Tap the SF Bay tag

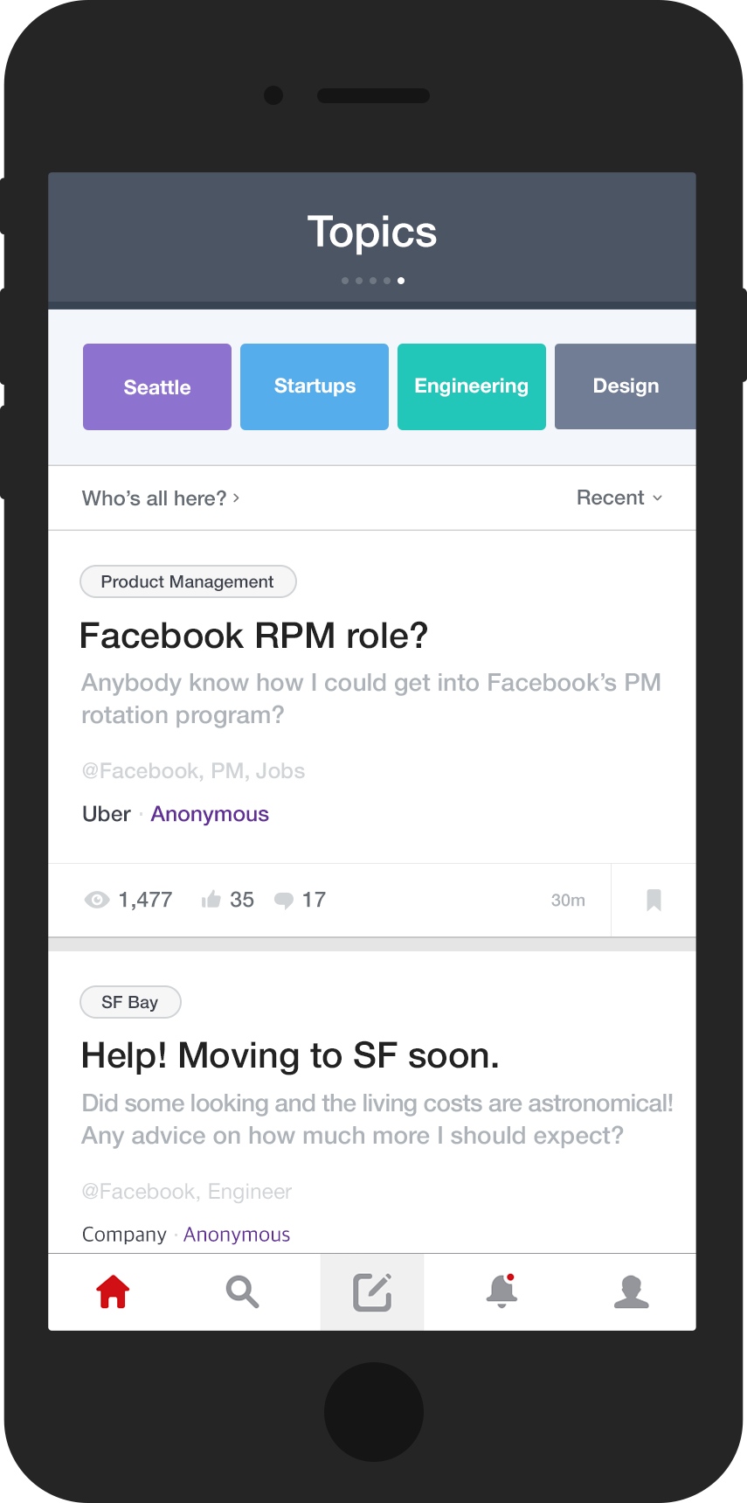(130, 1002)
